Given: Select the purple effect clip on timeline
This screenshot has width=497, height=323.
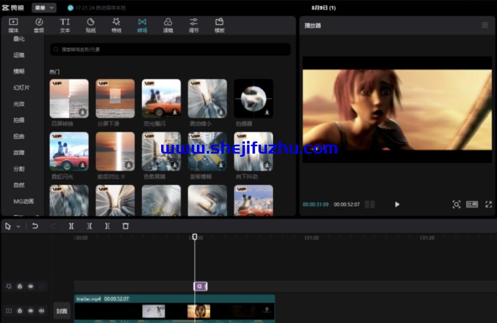Looking at the screenshot, I should tap(200, 286).
